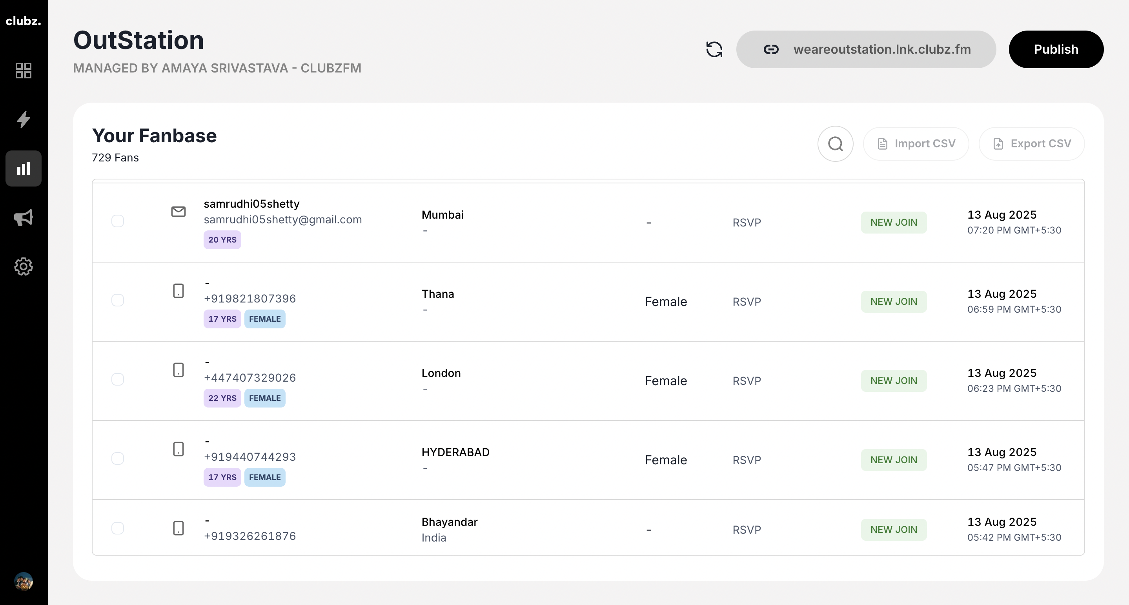Click the 06:23 PM GMT+5:30 timestamp

pyautogui.click(x=1014, y=389)
